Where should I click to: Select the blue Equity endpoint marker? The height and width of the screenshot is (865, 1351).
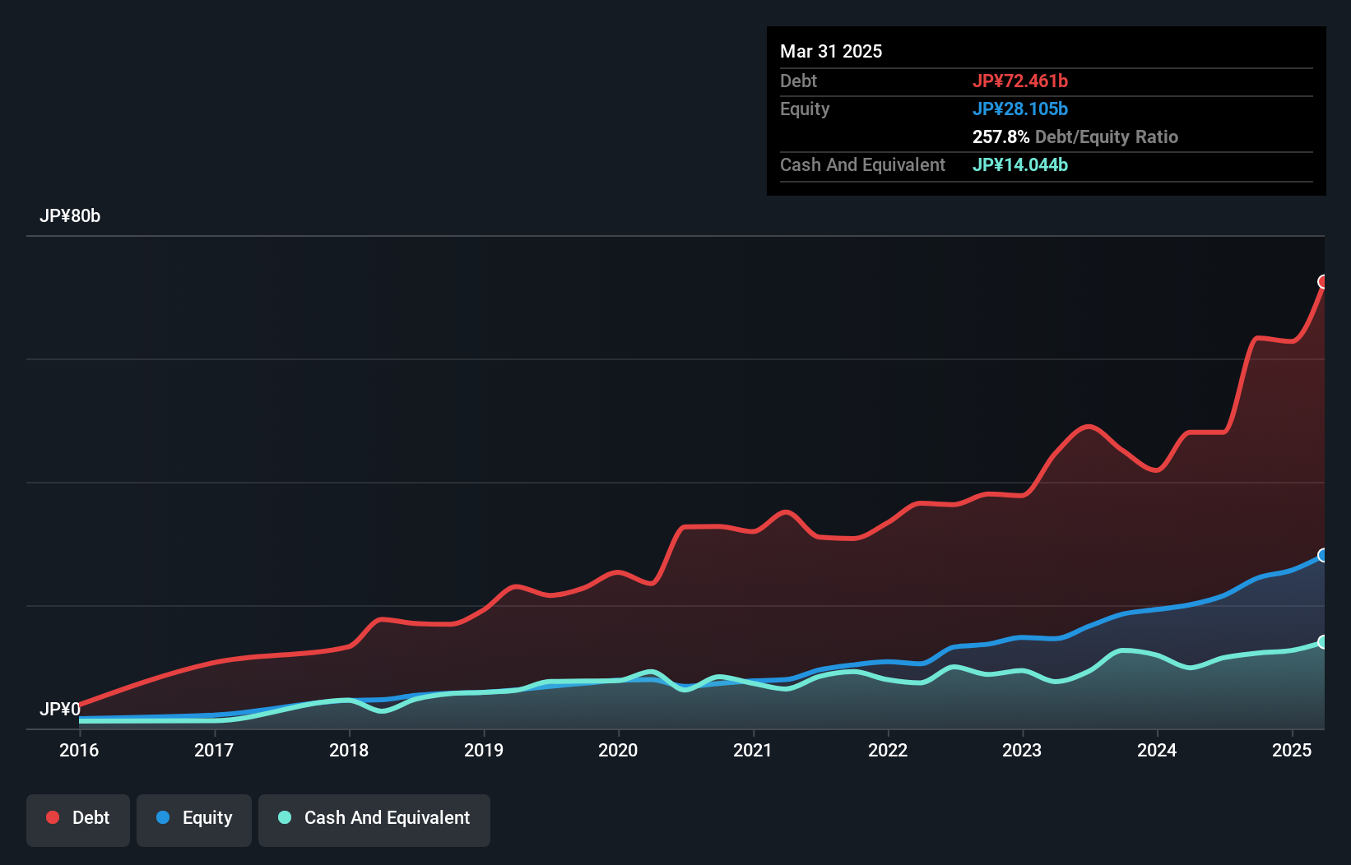tap(1323, 555)
